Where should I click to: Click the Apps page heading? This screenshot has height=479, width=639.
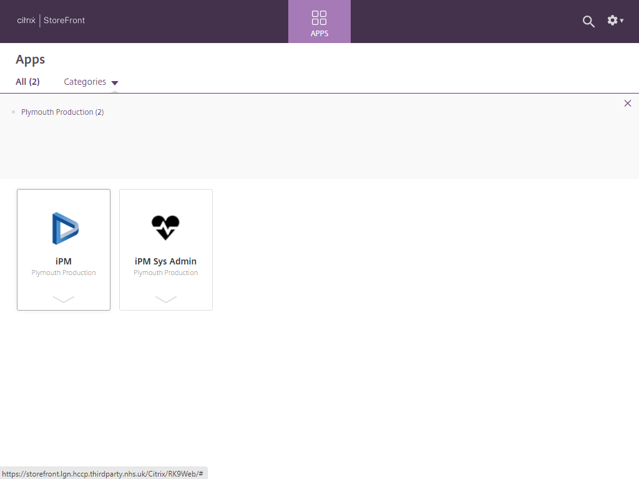[x=30, y=60]
